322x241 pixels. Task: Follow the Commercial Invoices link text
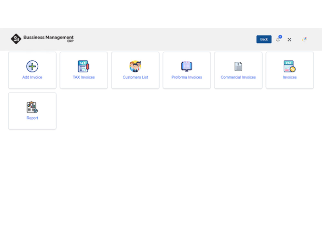click(238, 77)
